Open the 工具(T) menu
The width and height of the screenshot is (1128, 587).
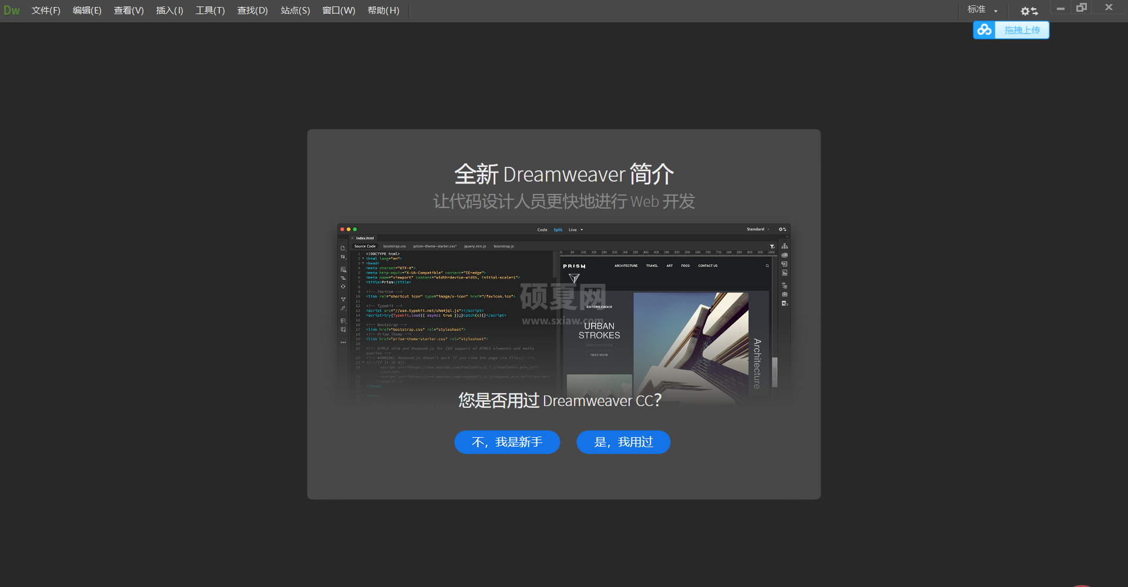[210, 11]
